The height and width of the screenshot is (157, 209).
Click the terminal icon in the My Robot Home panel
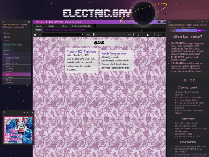point(4,112)
